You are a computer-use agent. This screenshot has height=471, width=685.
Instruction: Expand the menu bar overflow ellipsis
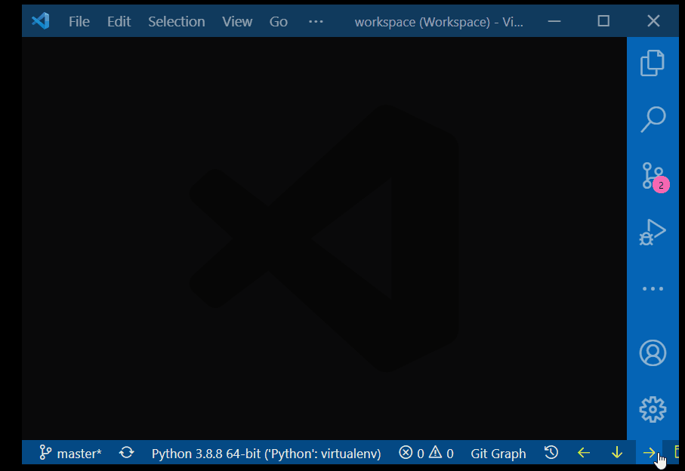pos(316,21)
